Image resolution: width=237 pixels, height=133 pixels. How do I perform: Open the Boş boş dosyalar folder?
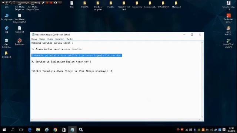[98, 6]
